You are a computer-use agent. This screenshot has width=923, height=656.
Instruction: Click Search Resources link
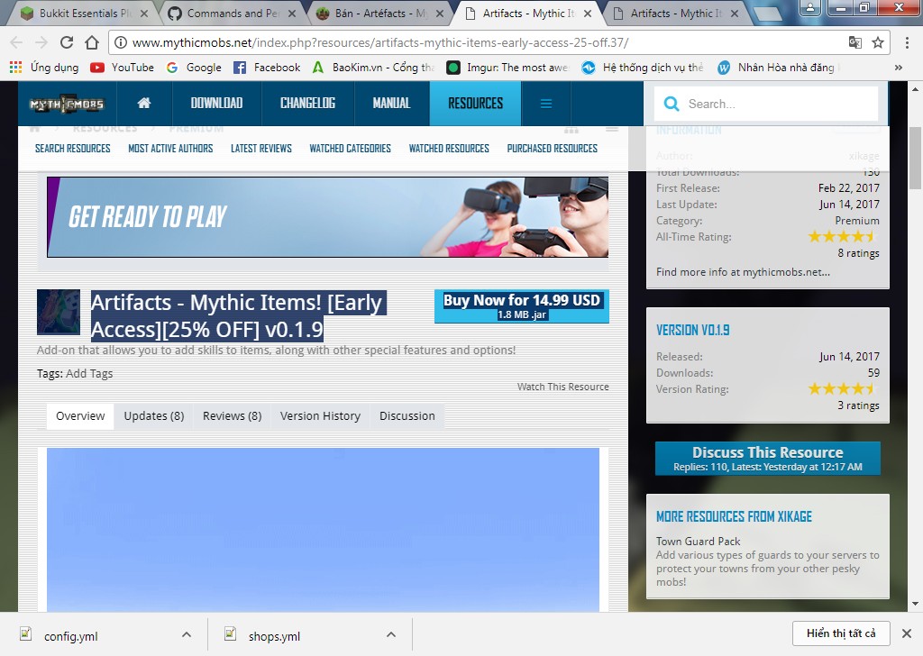click(72, 149)
